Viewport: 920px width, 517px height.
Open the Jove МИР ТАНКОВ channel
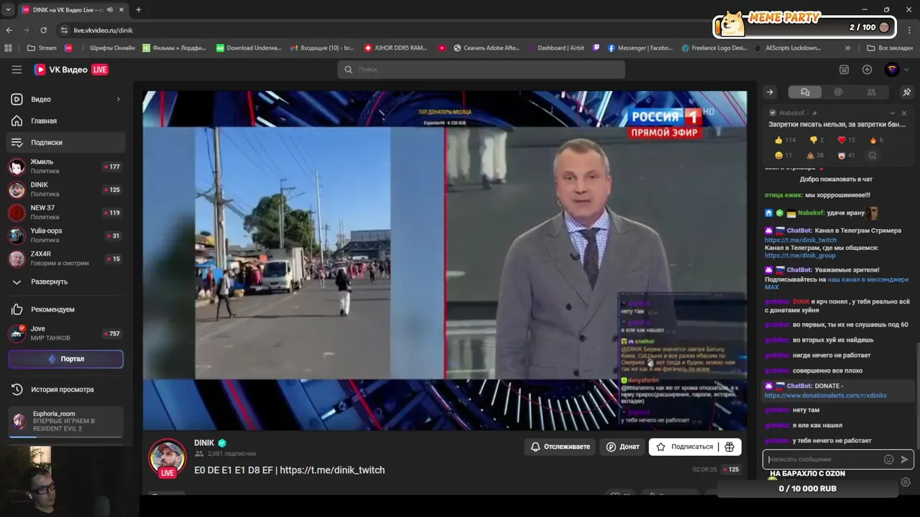click(65, 333)
